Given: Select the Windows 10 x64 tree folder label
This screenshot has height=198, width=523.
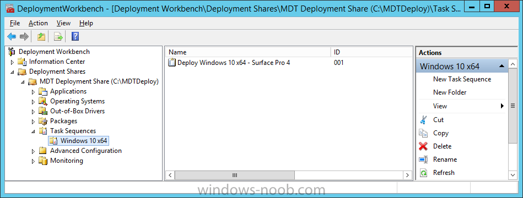Looking at the screenshot, I should (x=84, y=141).
